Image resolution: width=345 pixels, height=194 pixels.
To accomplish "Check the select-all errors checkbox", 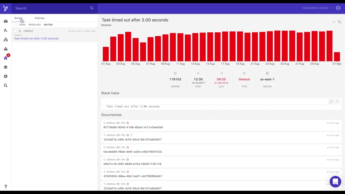I will click(15, 25).
